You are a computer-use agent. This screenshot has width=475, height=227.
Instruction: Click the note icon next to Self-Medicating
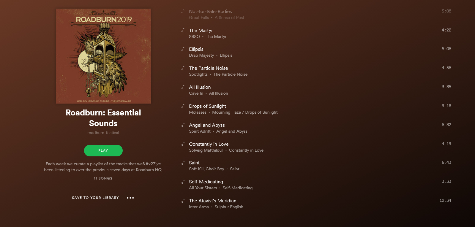pyautogui.click(x=183, y=181)
